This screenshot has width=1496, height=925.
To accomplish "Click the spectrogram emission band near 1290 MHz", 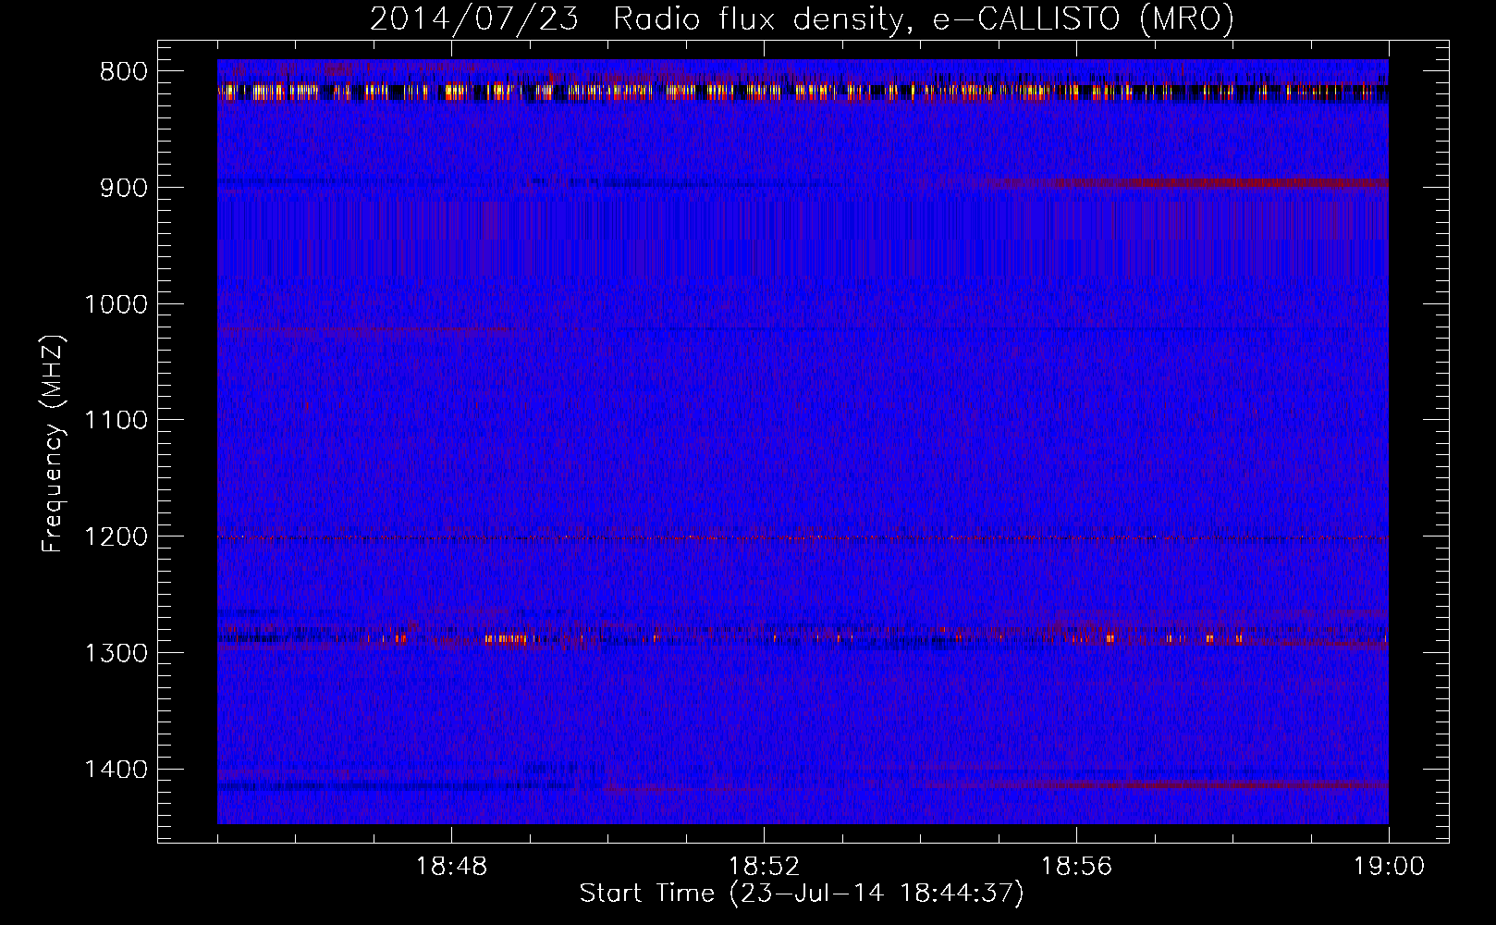I will (803, 637).
